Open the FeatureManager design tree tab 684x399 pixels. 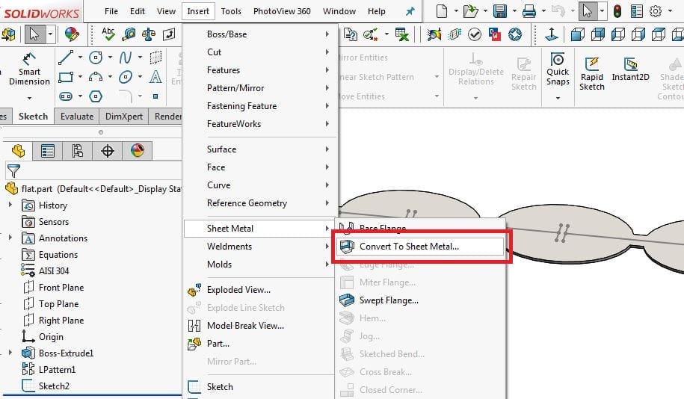[18, 151]
